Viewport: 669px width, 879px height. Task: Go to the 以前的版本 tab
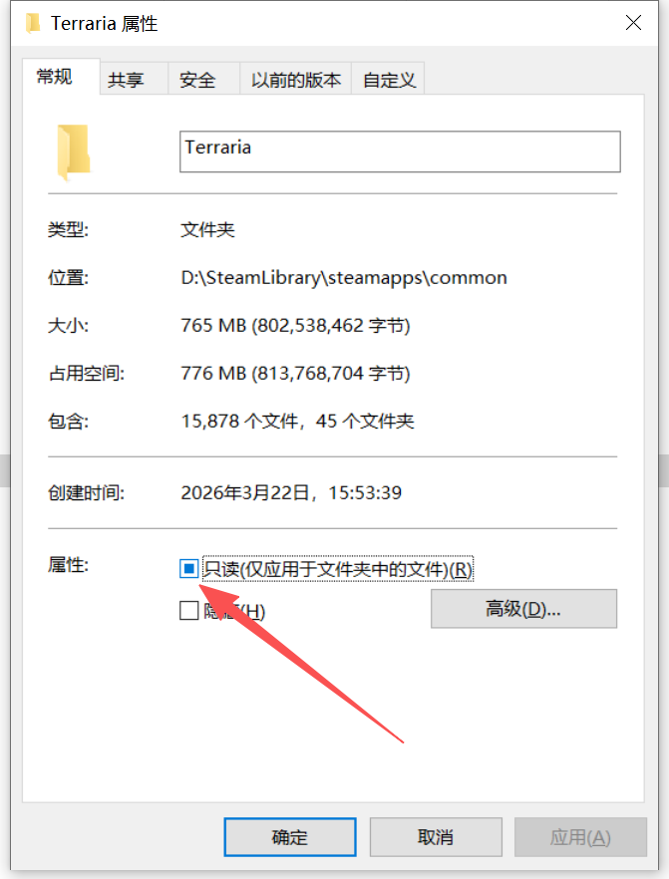[295, 80]
